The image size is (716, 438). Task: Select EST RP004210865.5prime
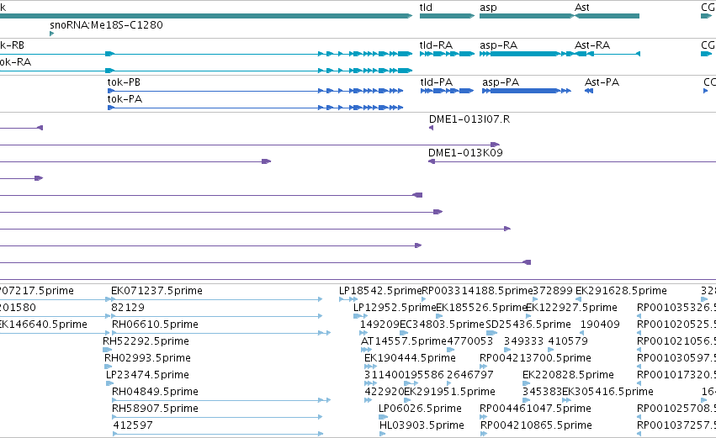(x=536, y=425)
